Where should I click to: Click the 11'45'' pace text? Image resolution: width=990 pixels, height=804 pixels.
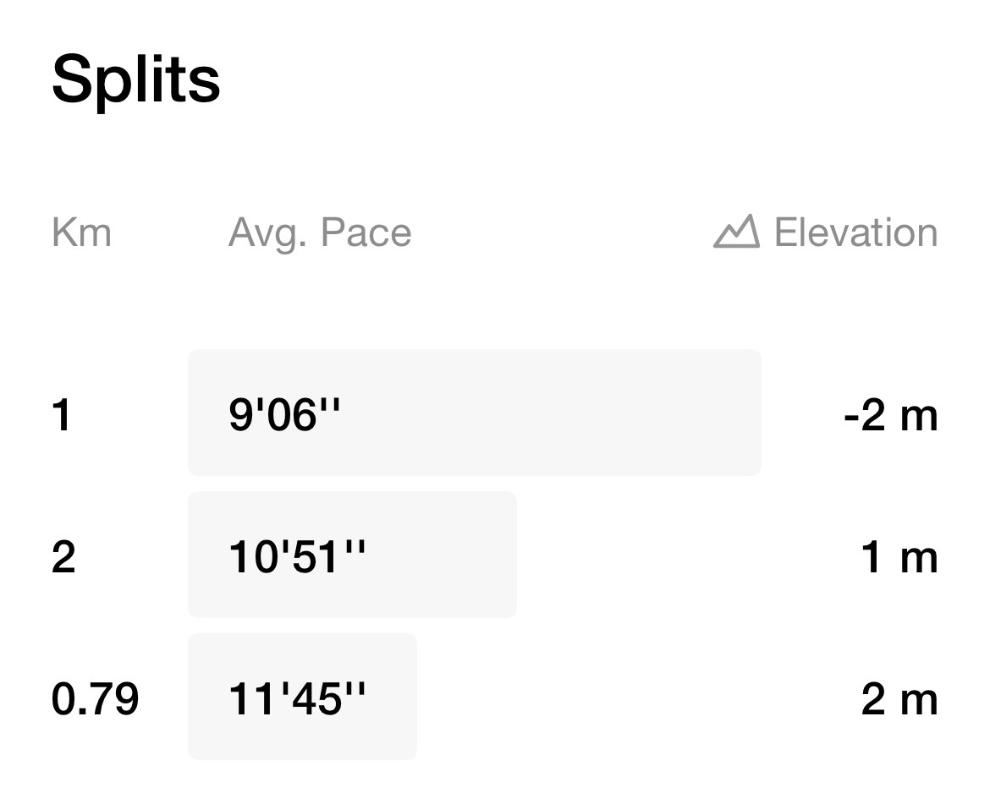point(297,698)
